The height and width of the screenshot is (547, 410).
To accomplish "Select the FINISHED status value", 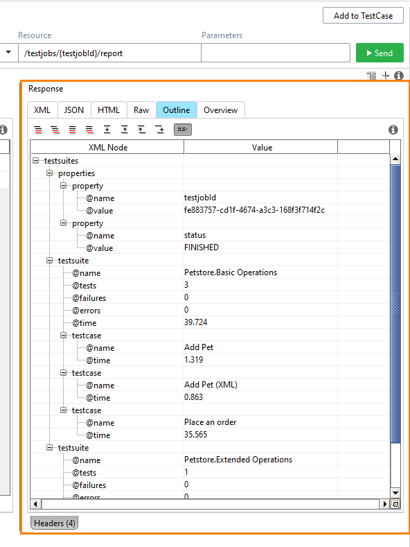I will point(202,248).
